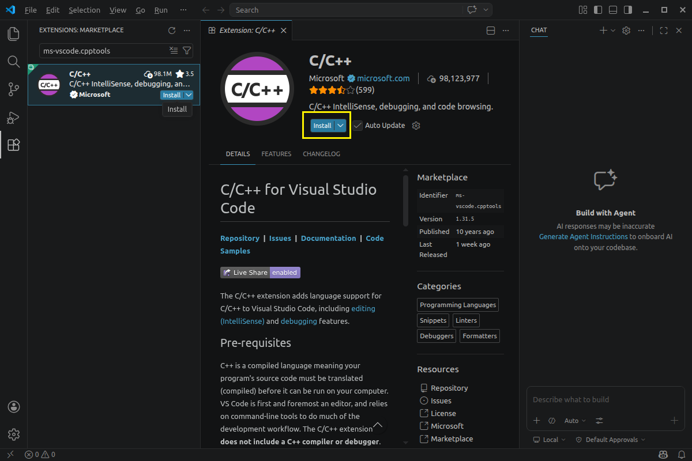Image resolution: width=692 pixels, height=461 pixels.
Task: Expand the Install dropdown arrow in extension details
Action: point(341,126)
